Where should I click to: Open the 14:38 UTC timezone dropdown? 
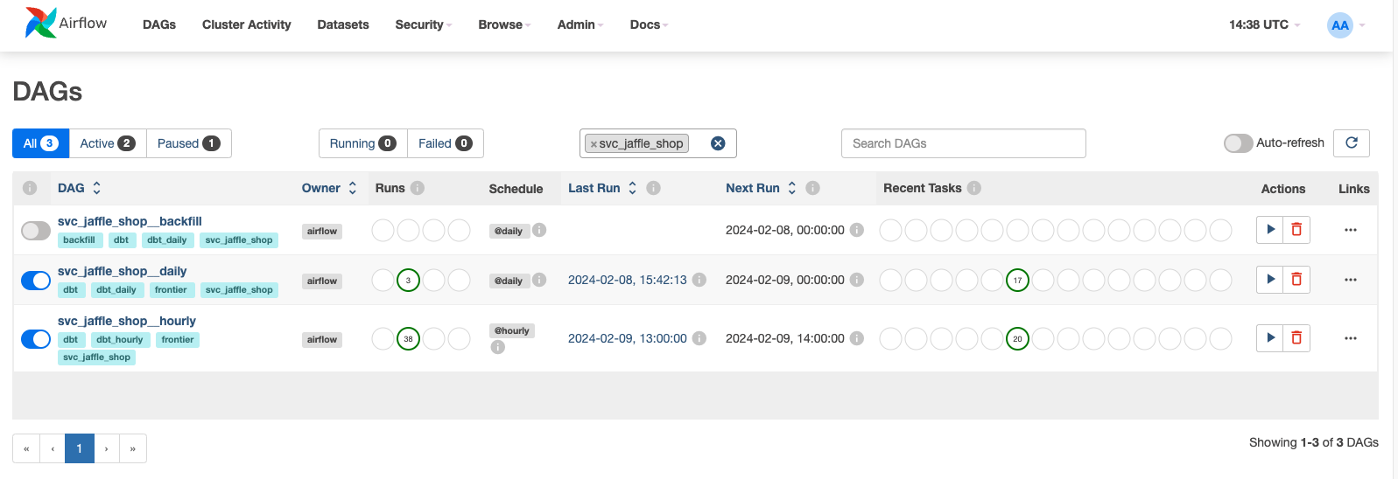(1264, 24)
